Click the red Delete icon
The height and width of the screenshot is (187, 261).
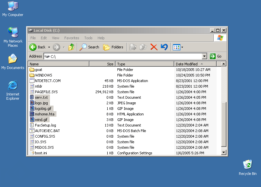tap(154, 47)
